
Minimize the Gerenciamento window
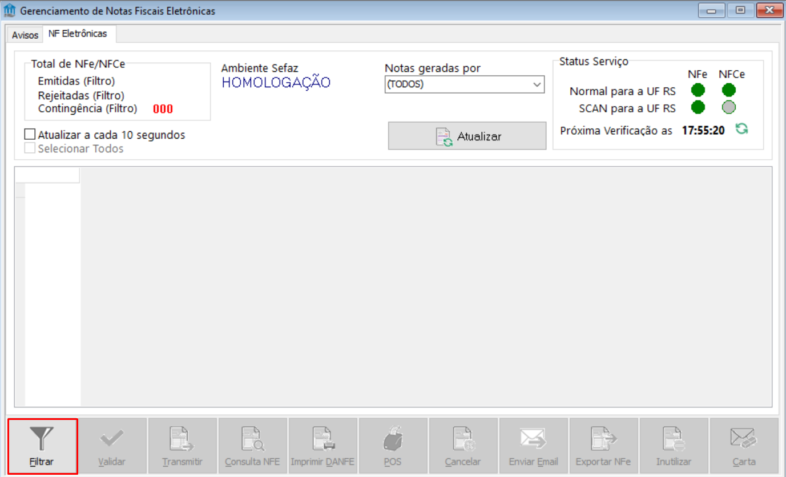click(711, 10)
